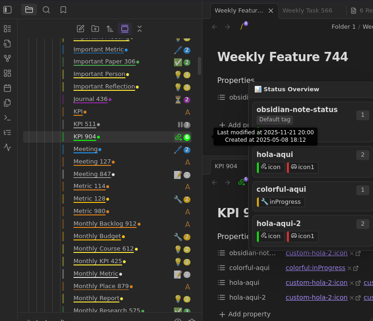This screenshot has width=373, height=321.
Task: Select inProgress status under colorful-aqui
Action: coord(281,202)
